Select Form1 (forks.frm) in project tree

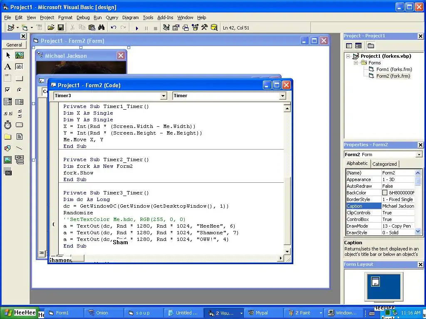pyautogui.click(x=394, y=69)
